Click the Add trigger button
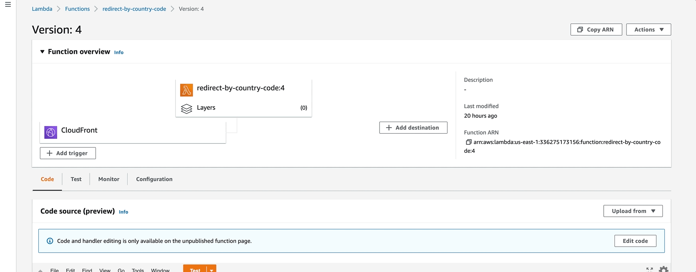The height and width of the screenshot is (272, 696). click(x=68, y=153)
